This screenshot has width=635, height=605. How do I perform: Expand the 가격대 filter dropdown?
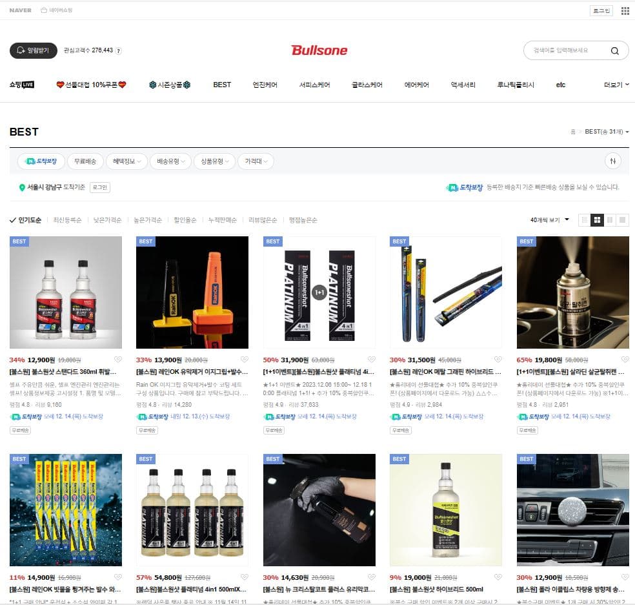[256, 161]
